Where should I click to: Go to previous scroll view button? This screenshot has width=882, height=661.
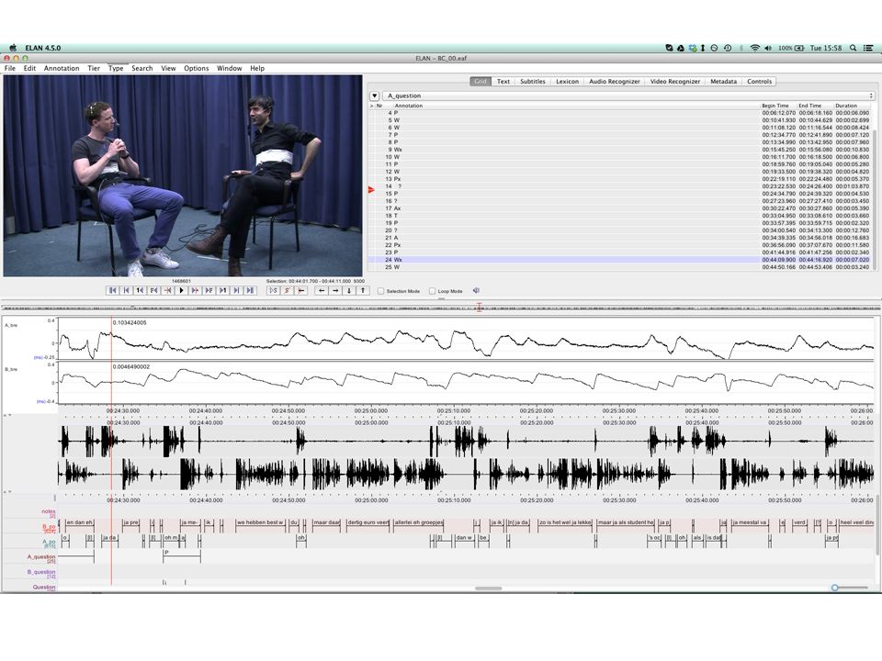[126, 291]
